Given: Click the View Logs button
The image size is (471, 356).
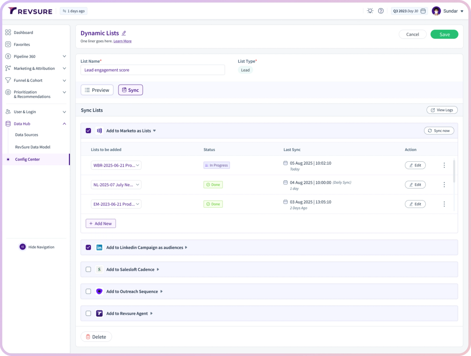Looking at the screenshot, I should (442, 110).
